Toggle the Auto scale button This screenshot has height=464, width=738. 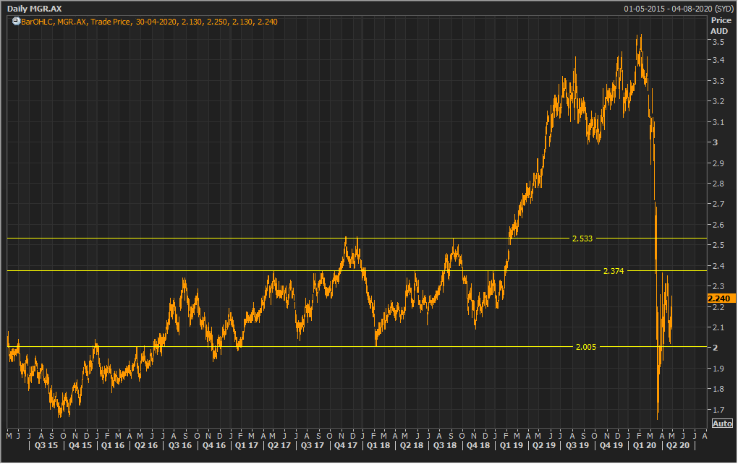pos(722,424)
